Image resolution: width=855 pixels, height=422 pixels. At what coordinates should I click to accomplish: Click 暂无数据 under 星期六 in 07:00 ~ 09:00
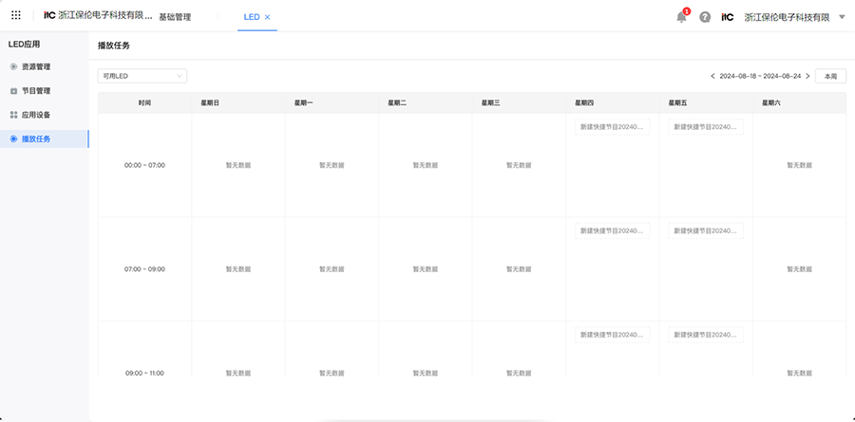[799, 269]
